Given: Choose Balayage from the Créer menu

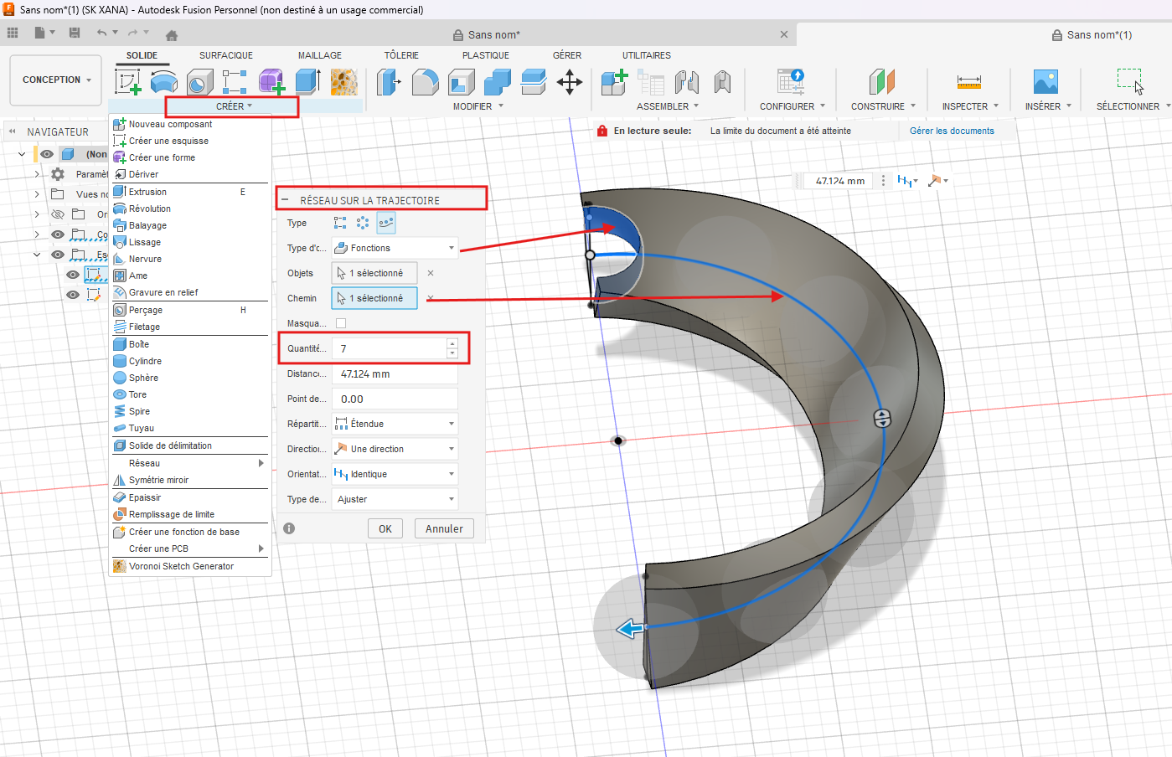Looking at the screenshot, I should point(147,225).
